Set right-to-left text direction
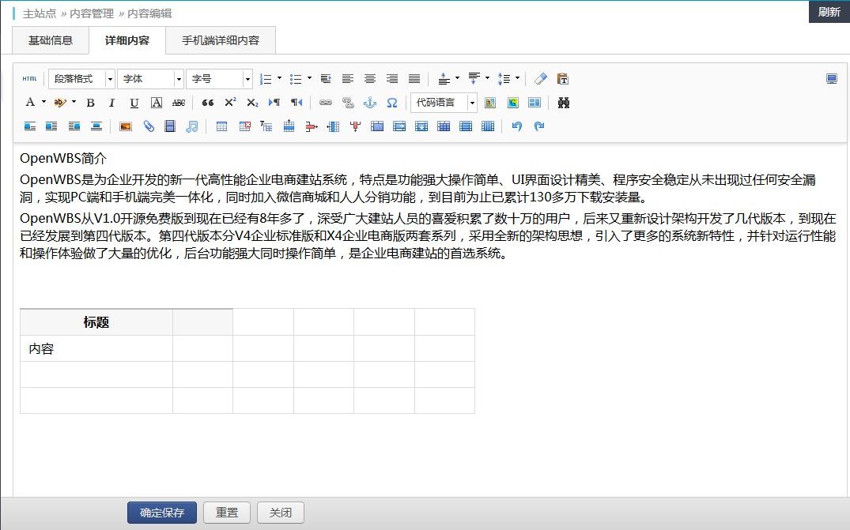This screenshot has height=530, width=850. [297, 103]
